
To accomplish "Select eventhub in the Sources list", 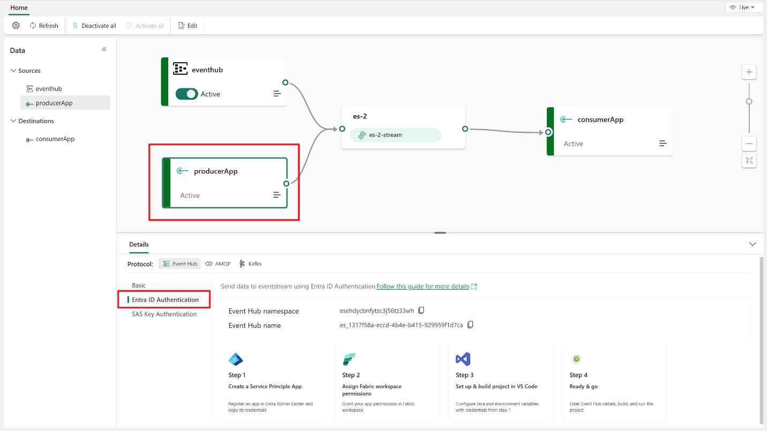I will pyautogui.click(x=65, y=89).
